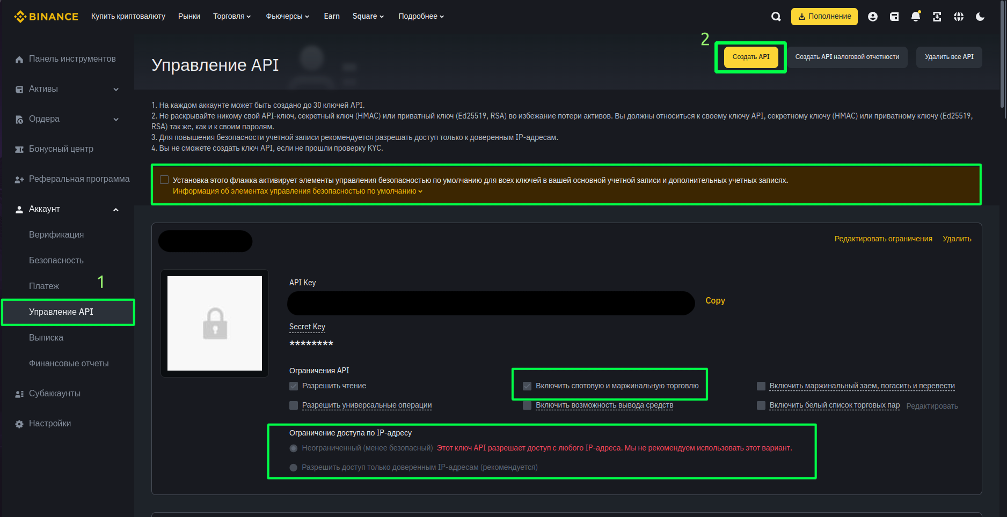Go to Финансовые отчеты in sidebar

click(x=69, y=364)
